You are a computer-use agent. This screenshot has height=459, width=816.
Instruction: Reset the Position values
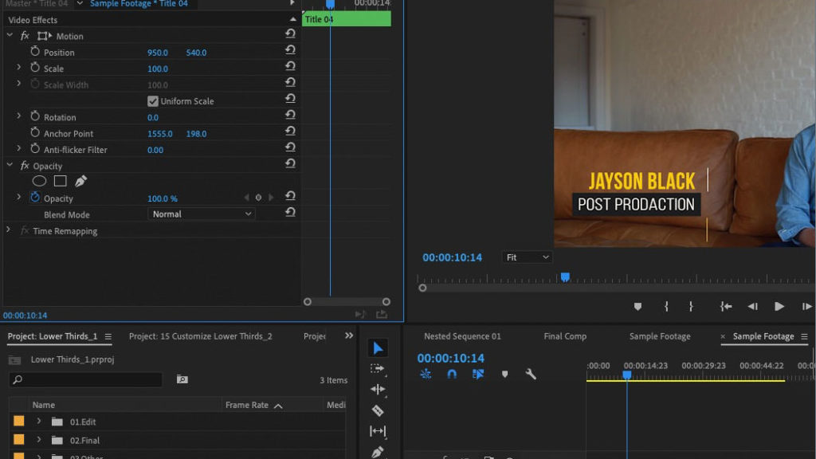290,50
